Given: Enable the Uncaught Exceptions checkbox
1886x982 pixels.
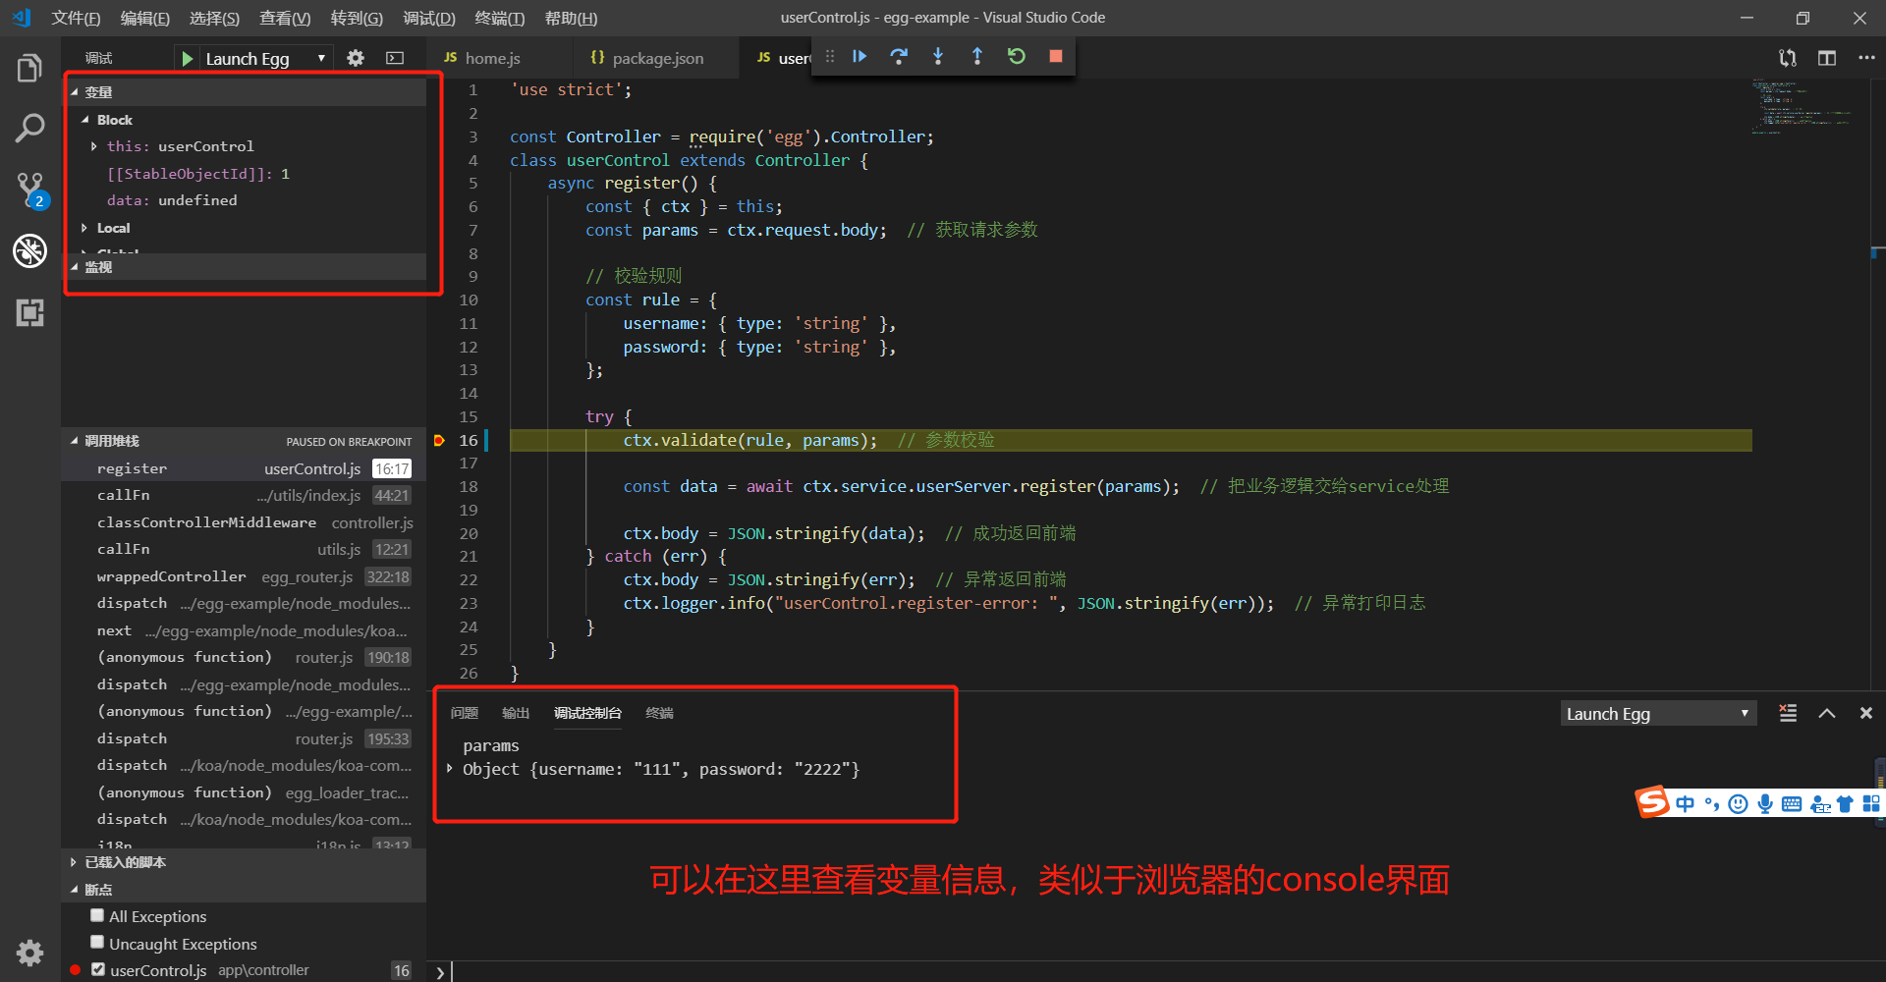Looking at the screenshot, I should pos(97,942).
